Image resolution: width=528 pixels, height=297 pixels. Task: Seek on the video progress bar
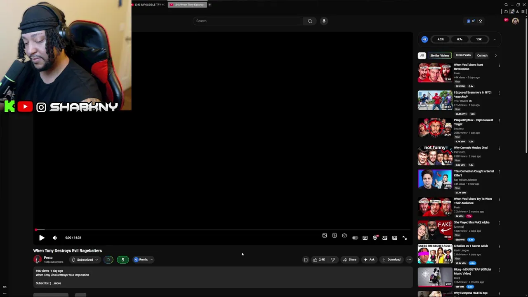click(223, 230)
